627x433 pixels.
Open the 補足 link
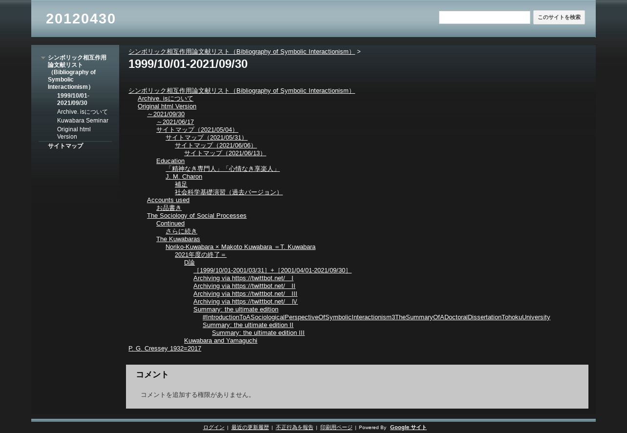pyautogui.click(x=181, y=185)
